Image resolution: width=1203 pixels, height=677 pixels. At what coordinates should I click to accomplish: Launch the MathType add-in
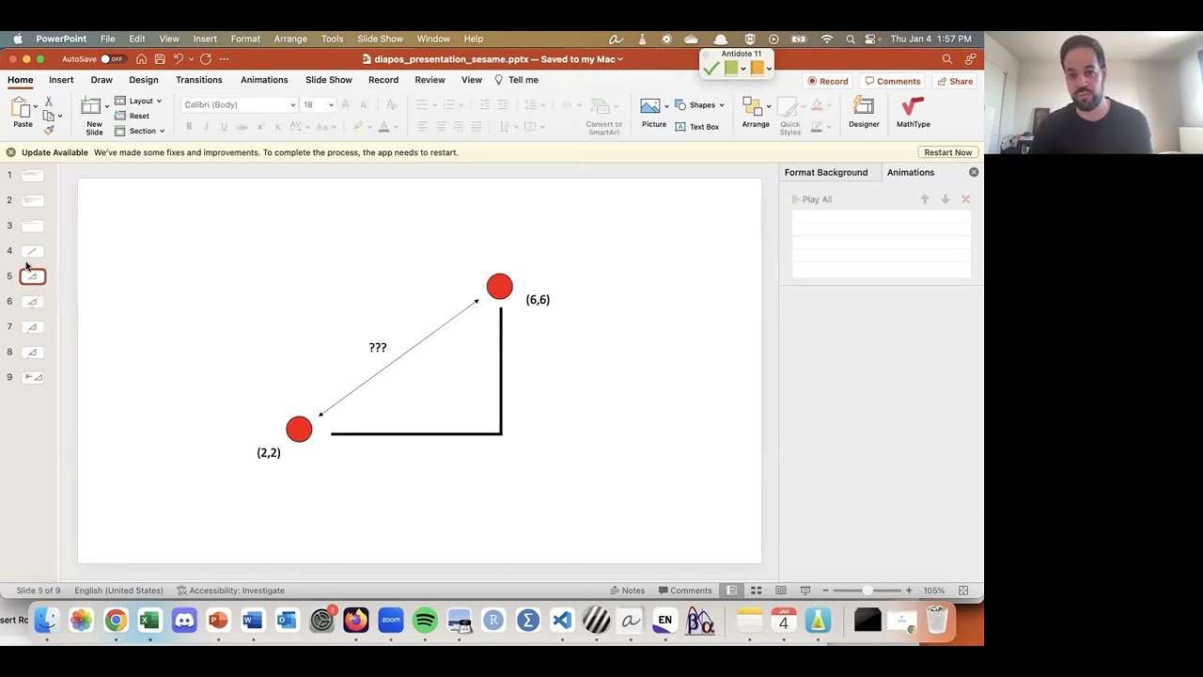(x=913, y=112)
